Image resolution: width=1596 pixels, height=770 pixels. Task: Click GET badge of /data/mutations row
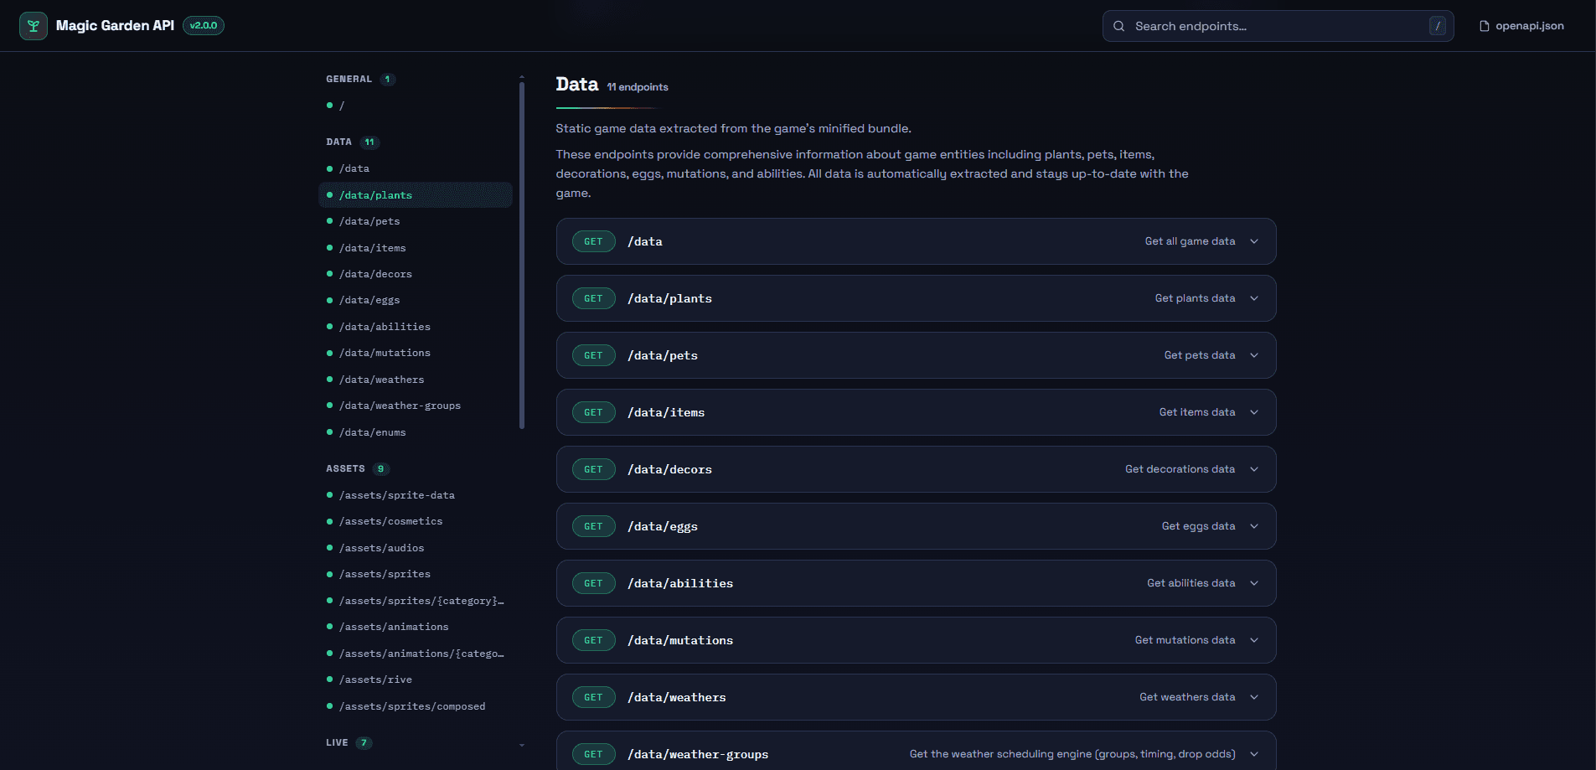click(593, 640)
